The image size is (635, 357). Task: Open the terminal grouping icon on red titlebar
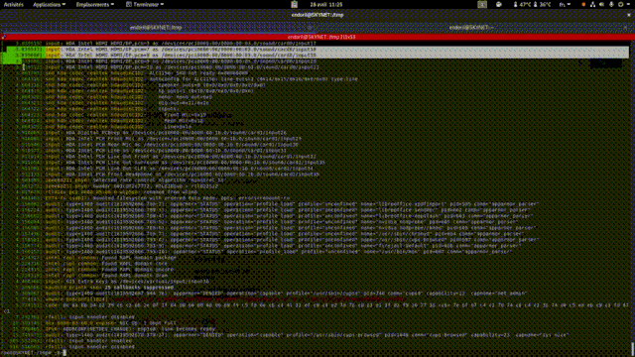pyautogui.click(x=4, y=37)
